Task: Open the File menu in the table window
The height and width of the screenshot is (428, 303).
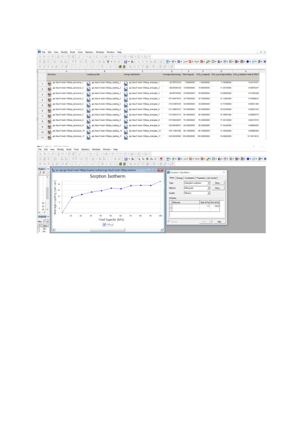Action: click(x=44, y=52)
